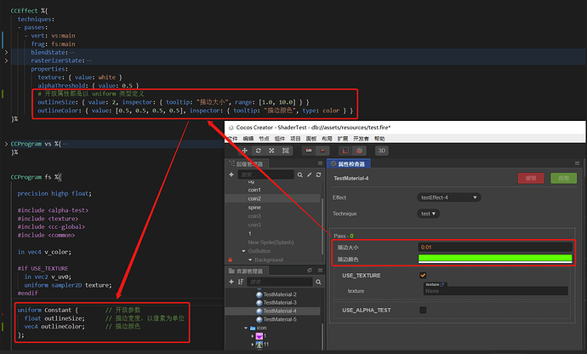The height and width of the screenshot is (354, 587).
Task: Select TestMaterial-2 in assets panel
Action: (x=276, y=294)
